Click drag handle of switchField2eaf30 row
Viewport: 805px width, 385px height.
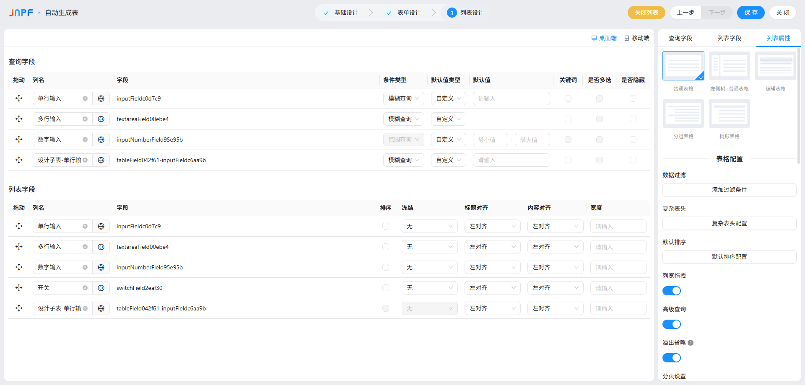19,288
